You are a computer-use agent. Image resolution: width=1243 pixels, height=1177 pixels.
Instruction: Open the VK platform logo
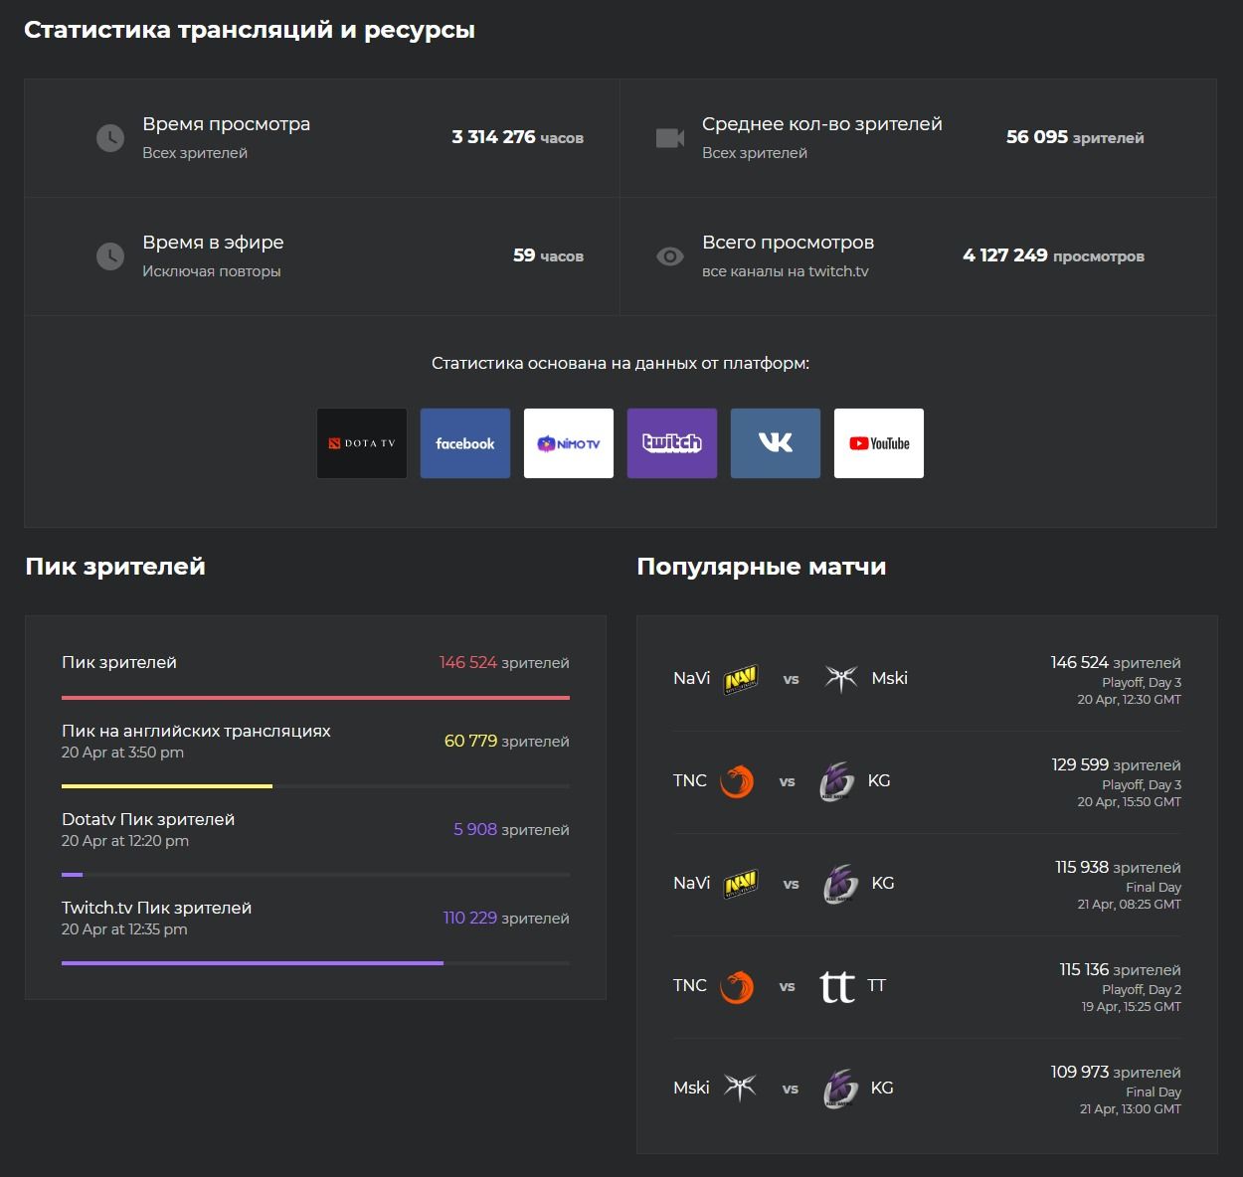(776, 443)
